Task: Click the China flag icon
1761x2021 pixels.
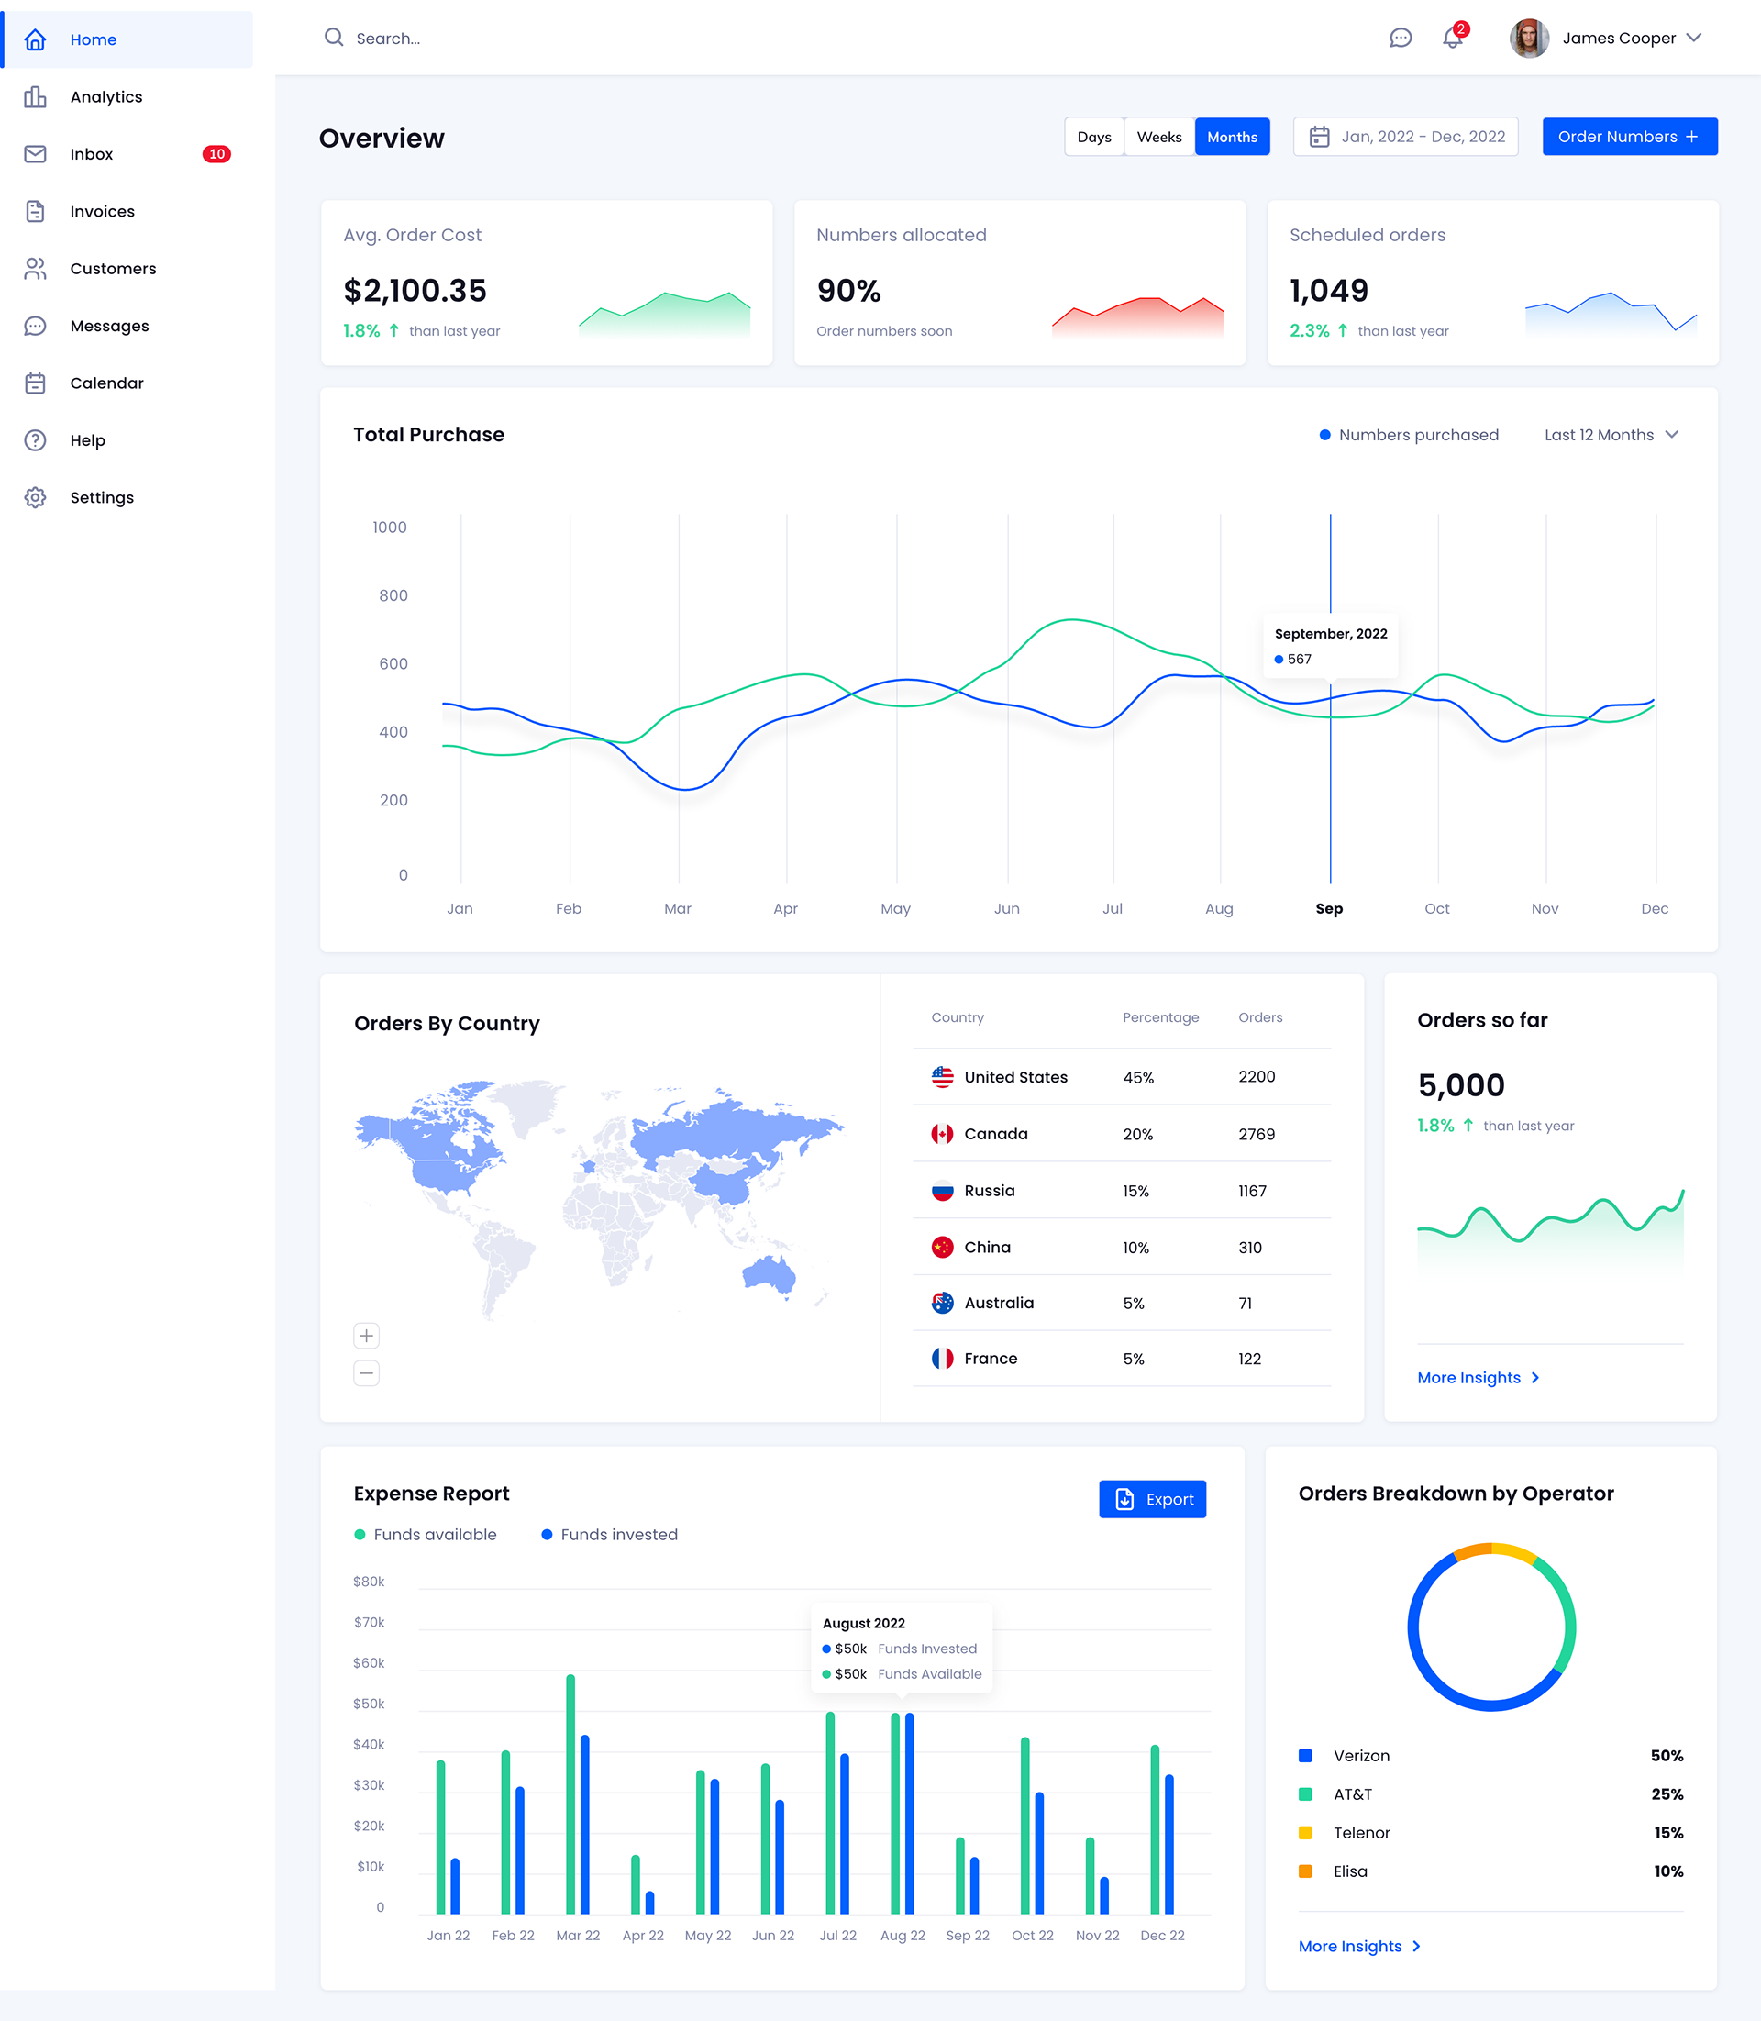Action: tap(943, 1248)
